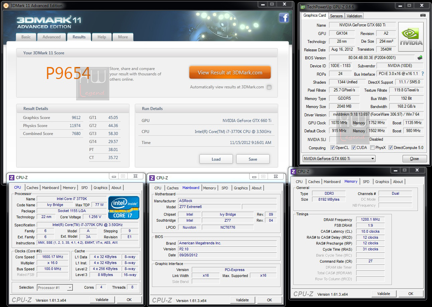Click the Facebook icon in 3DMark
This screenshot has width=432, height=307.
click(284, 17)
